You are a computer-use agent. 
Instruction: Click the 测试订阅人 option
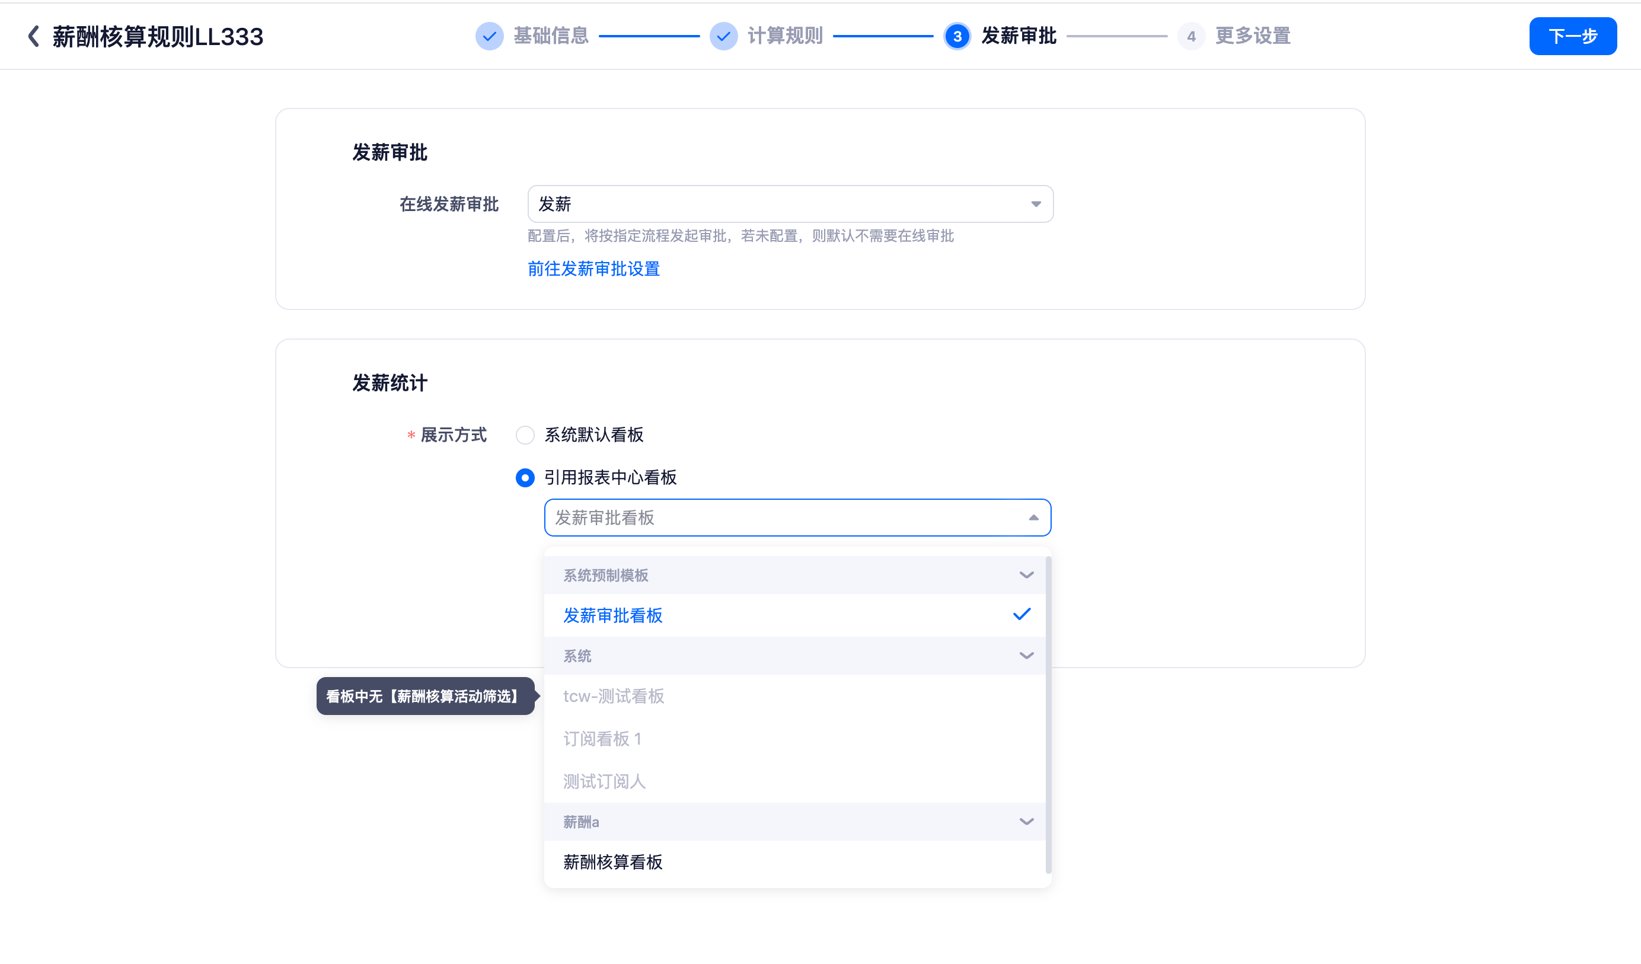coord(794,781)
